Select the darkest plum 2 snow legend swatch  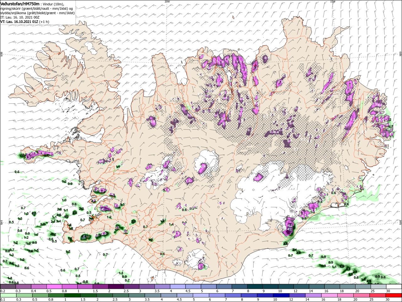tap(116, 287)
